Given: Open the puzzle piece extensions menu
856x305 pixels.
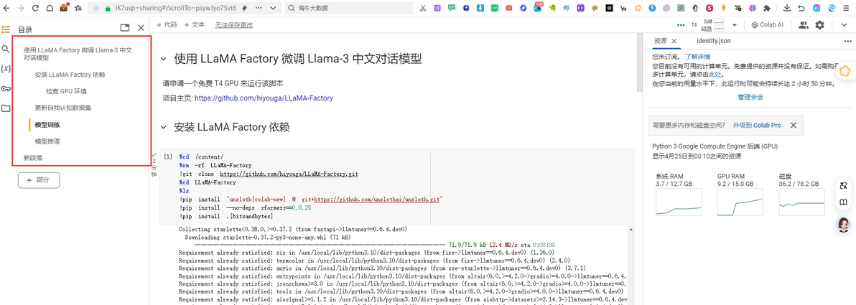Looking at the screenshot, I should coord(767,8).
